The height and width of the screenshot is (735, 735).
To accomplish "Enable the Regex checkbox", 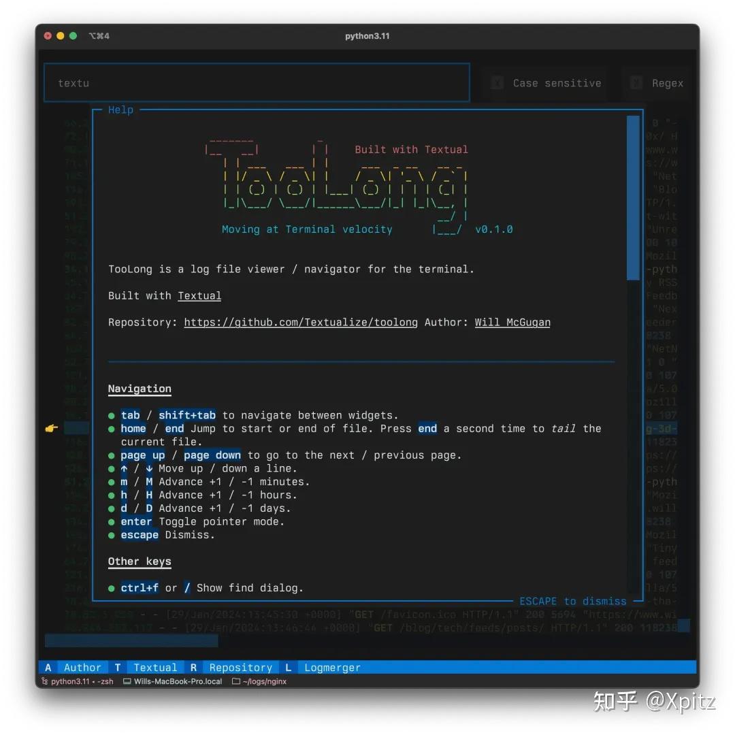I will [636, 83].
